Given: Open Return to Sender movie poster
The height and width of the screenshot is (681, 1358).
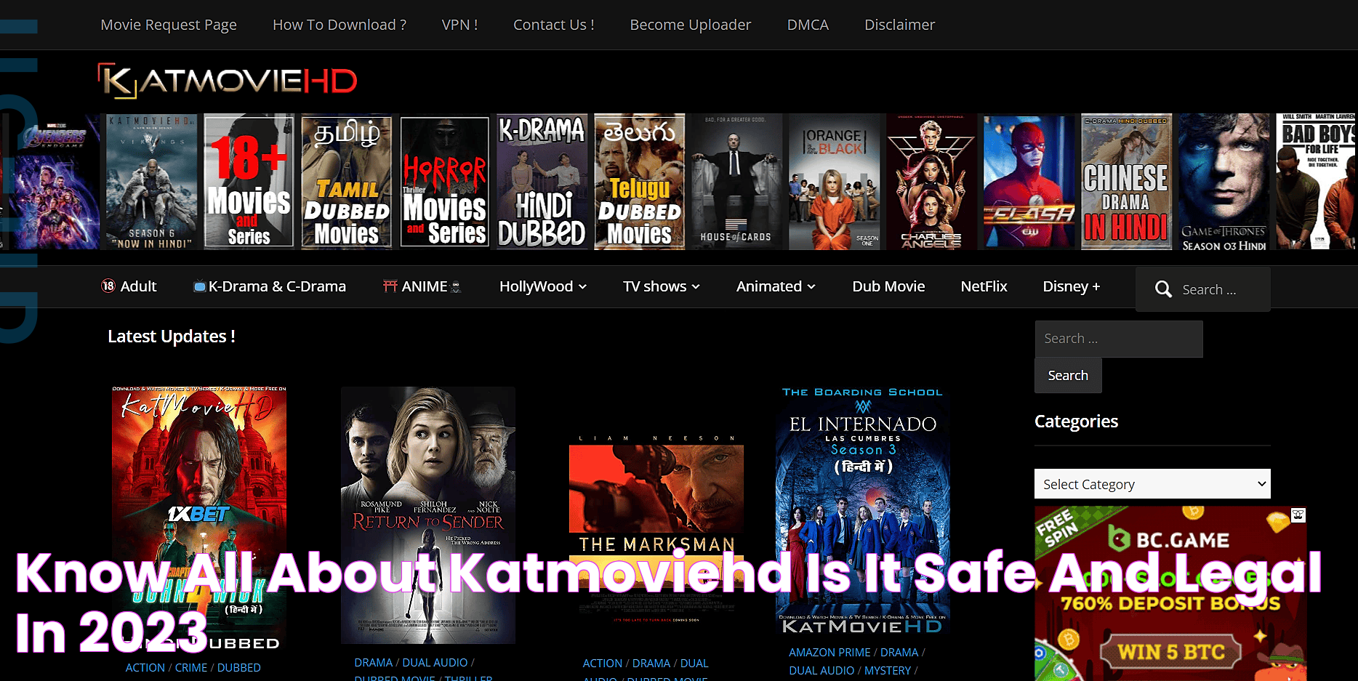Looking at the screenshot, I should click(x=428, y=515).
